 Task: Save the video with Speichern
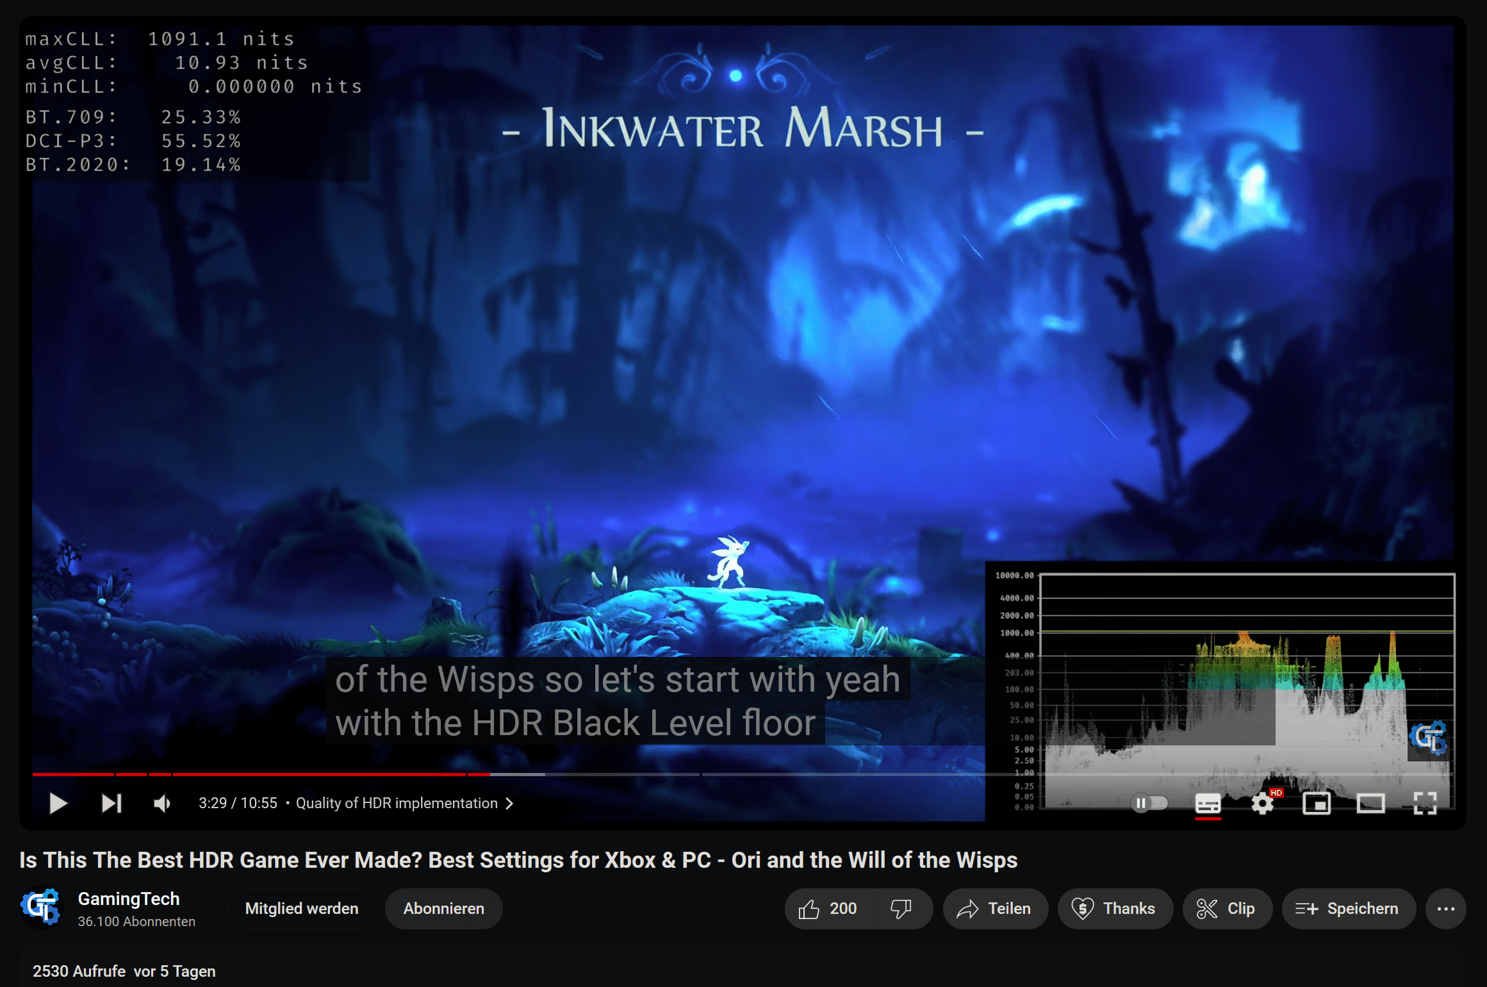coord(1348,909)
